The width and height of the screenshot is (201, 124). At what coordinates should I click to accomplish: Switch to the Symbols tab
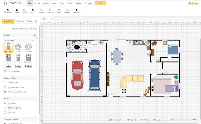coord(20,21)
